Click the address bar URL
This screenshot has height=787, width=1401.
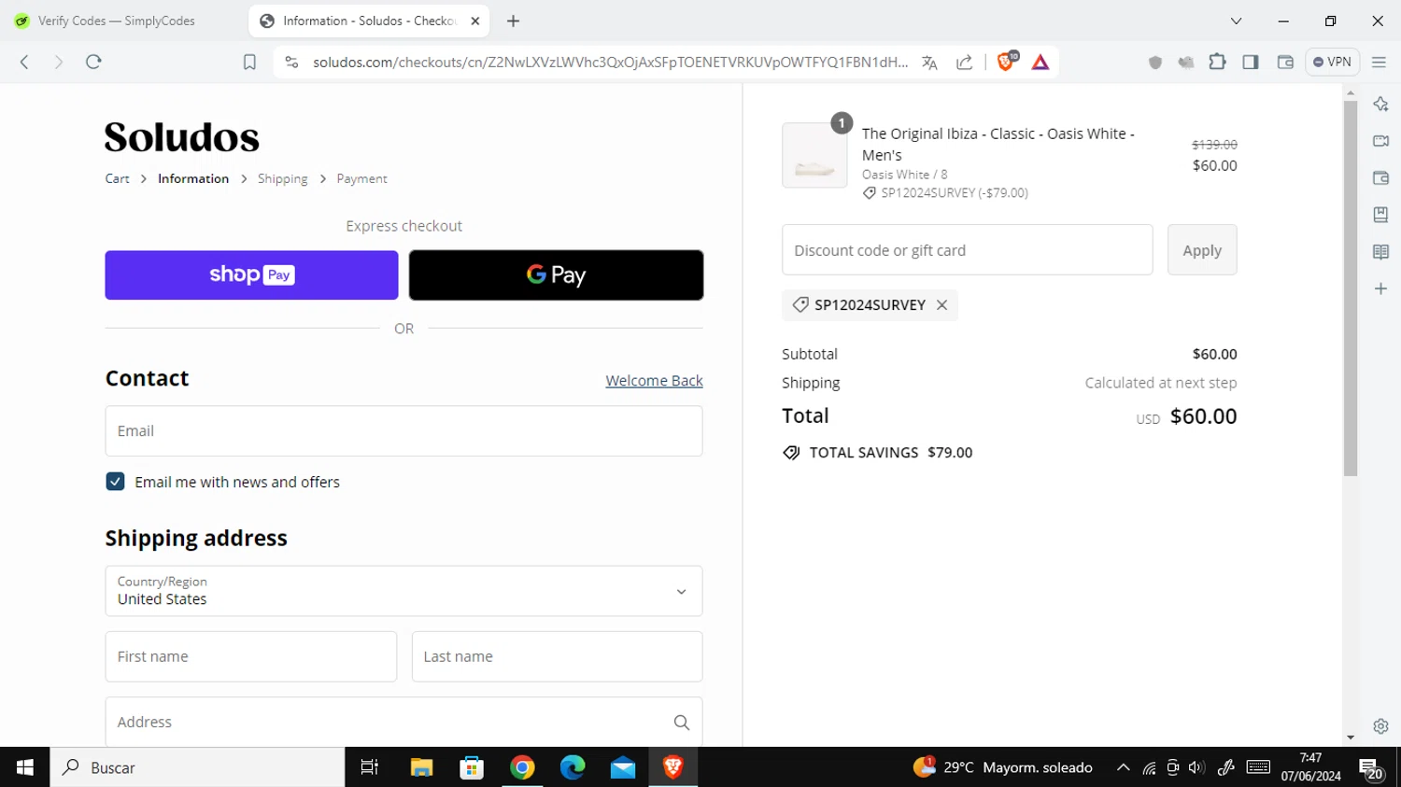point(609,62)
